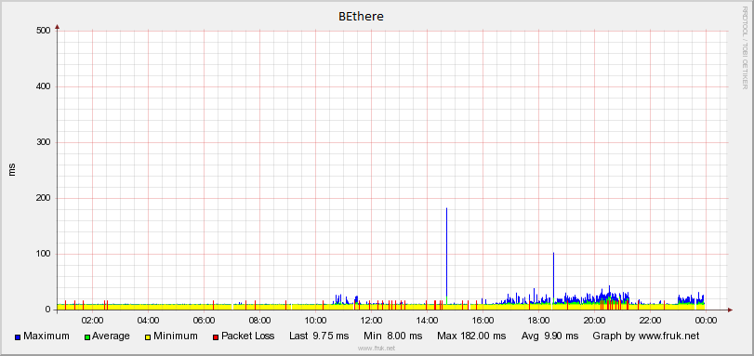The image size is (754, 356).
Task: Click the yellow Minimum legend swatch
Action: (x=148, y=336)
